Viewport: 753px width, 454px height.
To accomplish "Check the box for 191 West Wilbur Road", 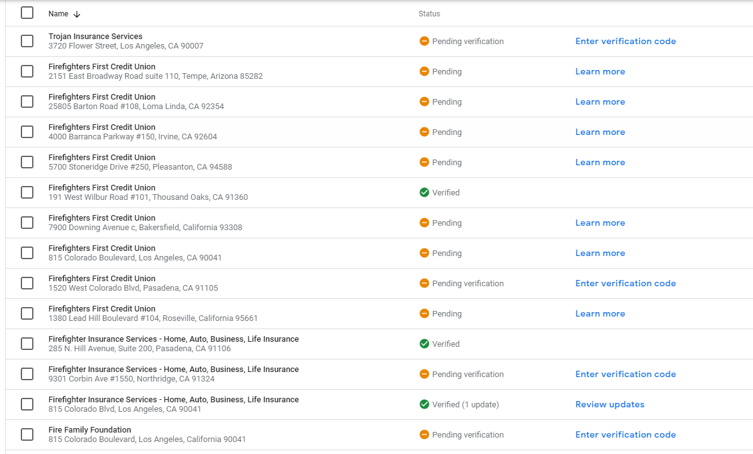I will (x=27, y=192).
